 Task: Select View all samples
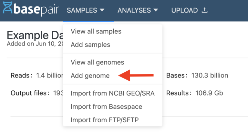point(96,31)
